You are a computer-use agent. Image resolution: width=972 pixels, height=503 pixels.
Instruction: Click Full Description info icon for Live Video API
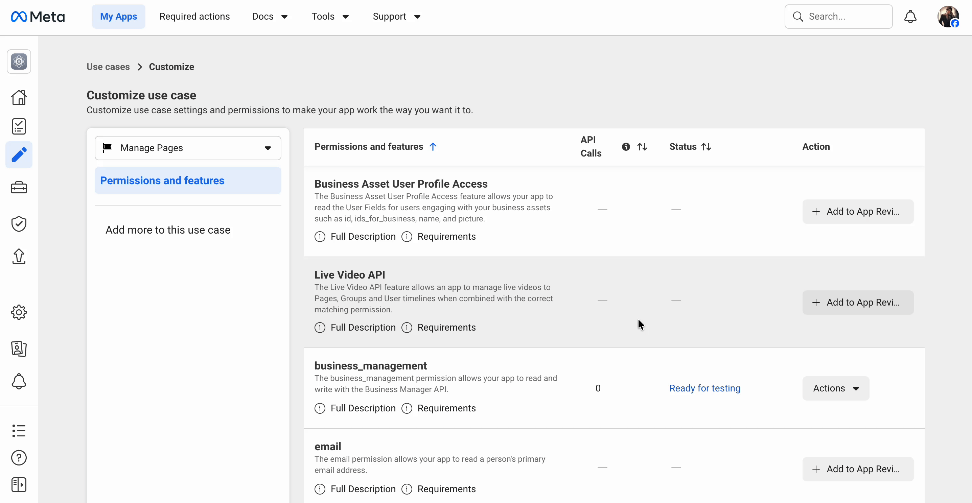[320, 327]
